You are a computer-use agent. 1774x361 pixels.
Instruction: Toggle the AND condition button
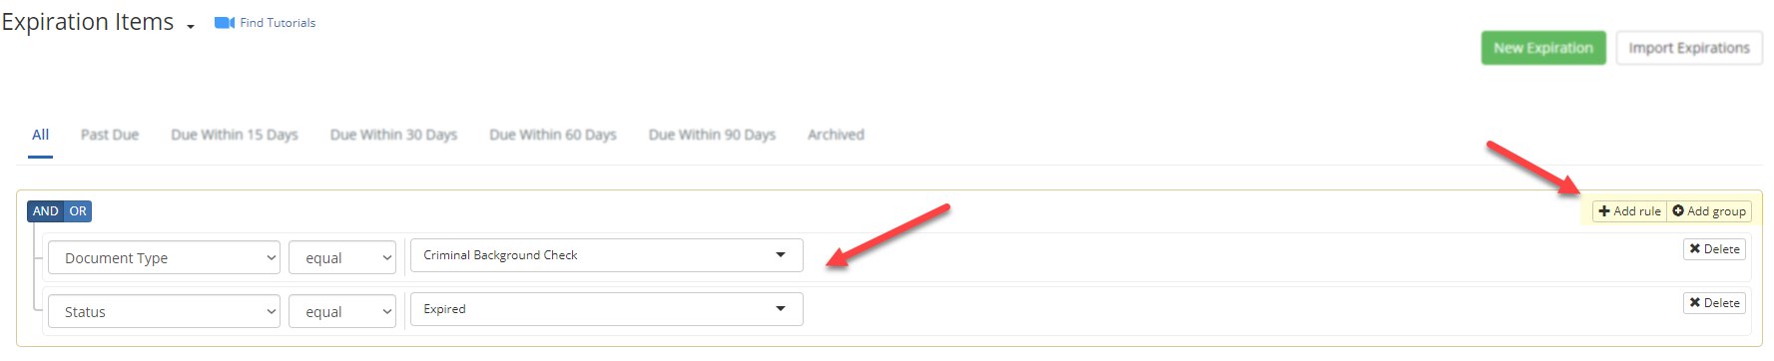click(46, 211)
